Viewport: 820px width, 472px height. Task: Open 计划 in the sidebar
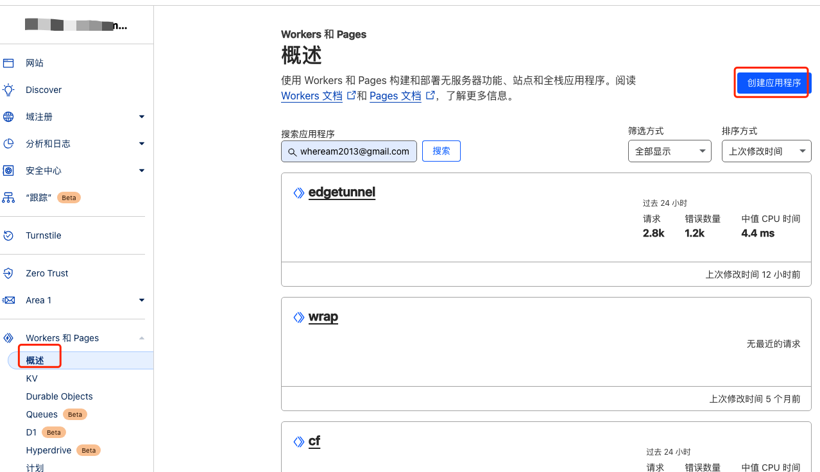tap(35, 468)
